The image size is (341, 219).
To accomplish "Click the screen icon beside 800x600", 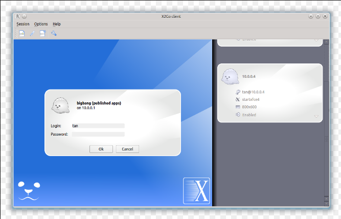I will [x=238, y=107].
